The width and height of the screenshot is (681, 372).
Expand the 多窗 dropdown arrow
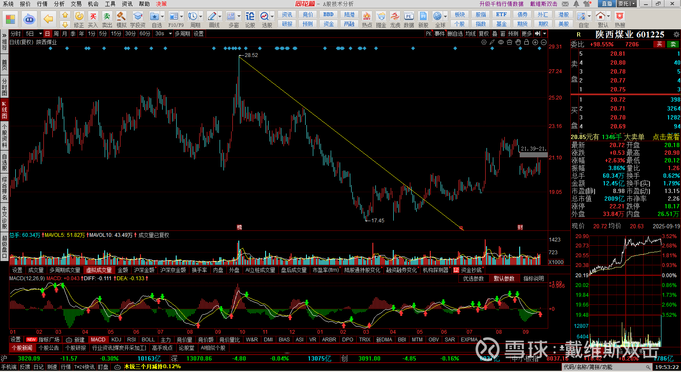239,17
